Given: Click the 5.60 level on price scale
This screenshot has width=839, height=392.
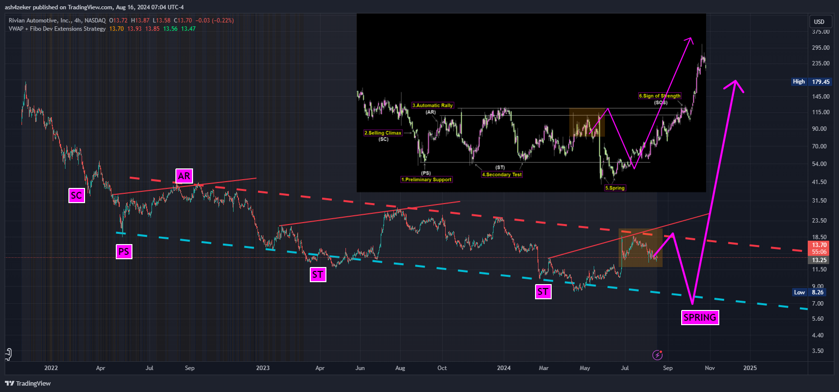Looking at the screenshot, I should point(818,319).
